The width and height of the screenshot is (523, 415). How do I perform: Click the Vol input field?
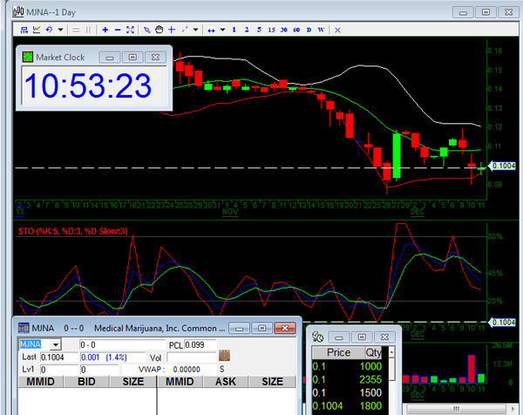(x=191, y=357)
